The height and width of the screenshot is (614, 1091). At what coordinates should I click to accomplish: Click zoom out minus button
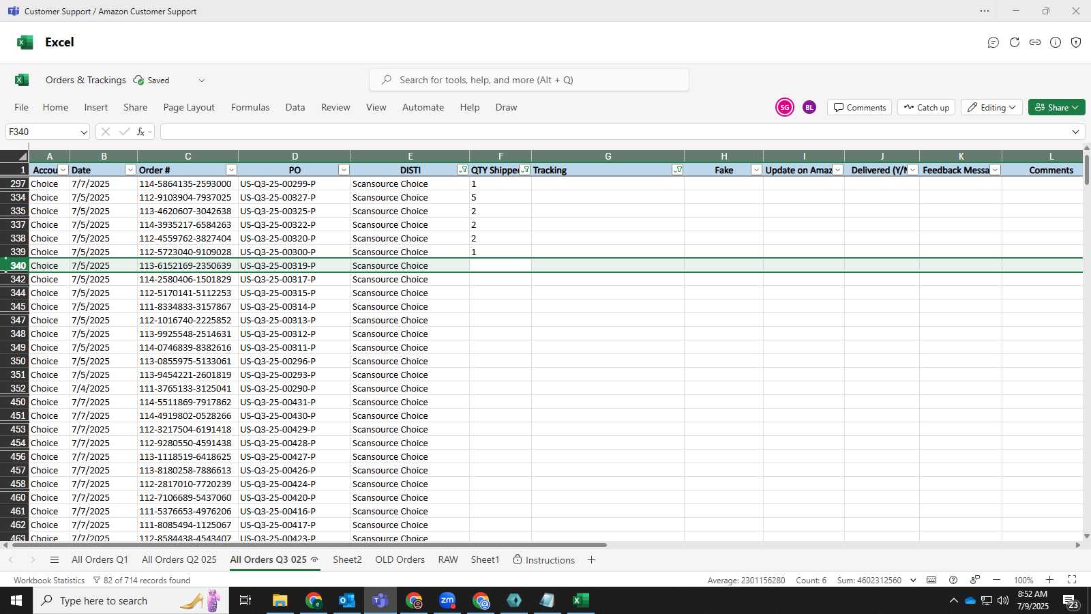click(x=996, y=580)
